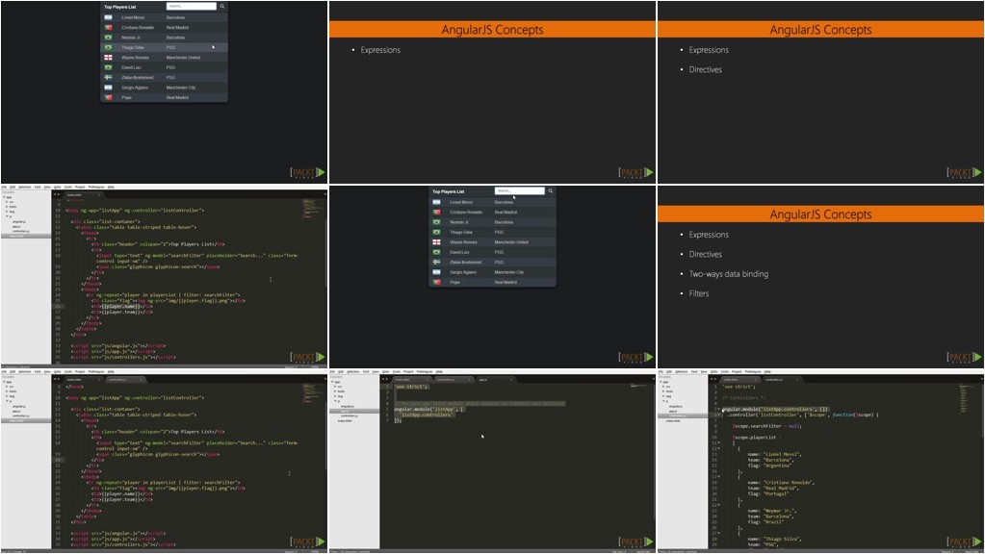Open controllers.js file in app.js editor sidebar
985x554 pixels.
[x=350, y=415]
